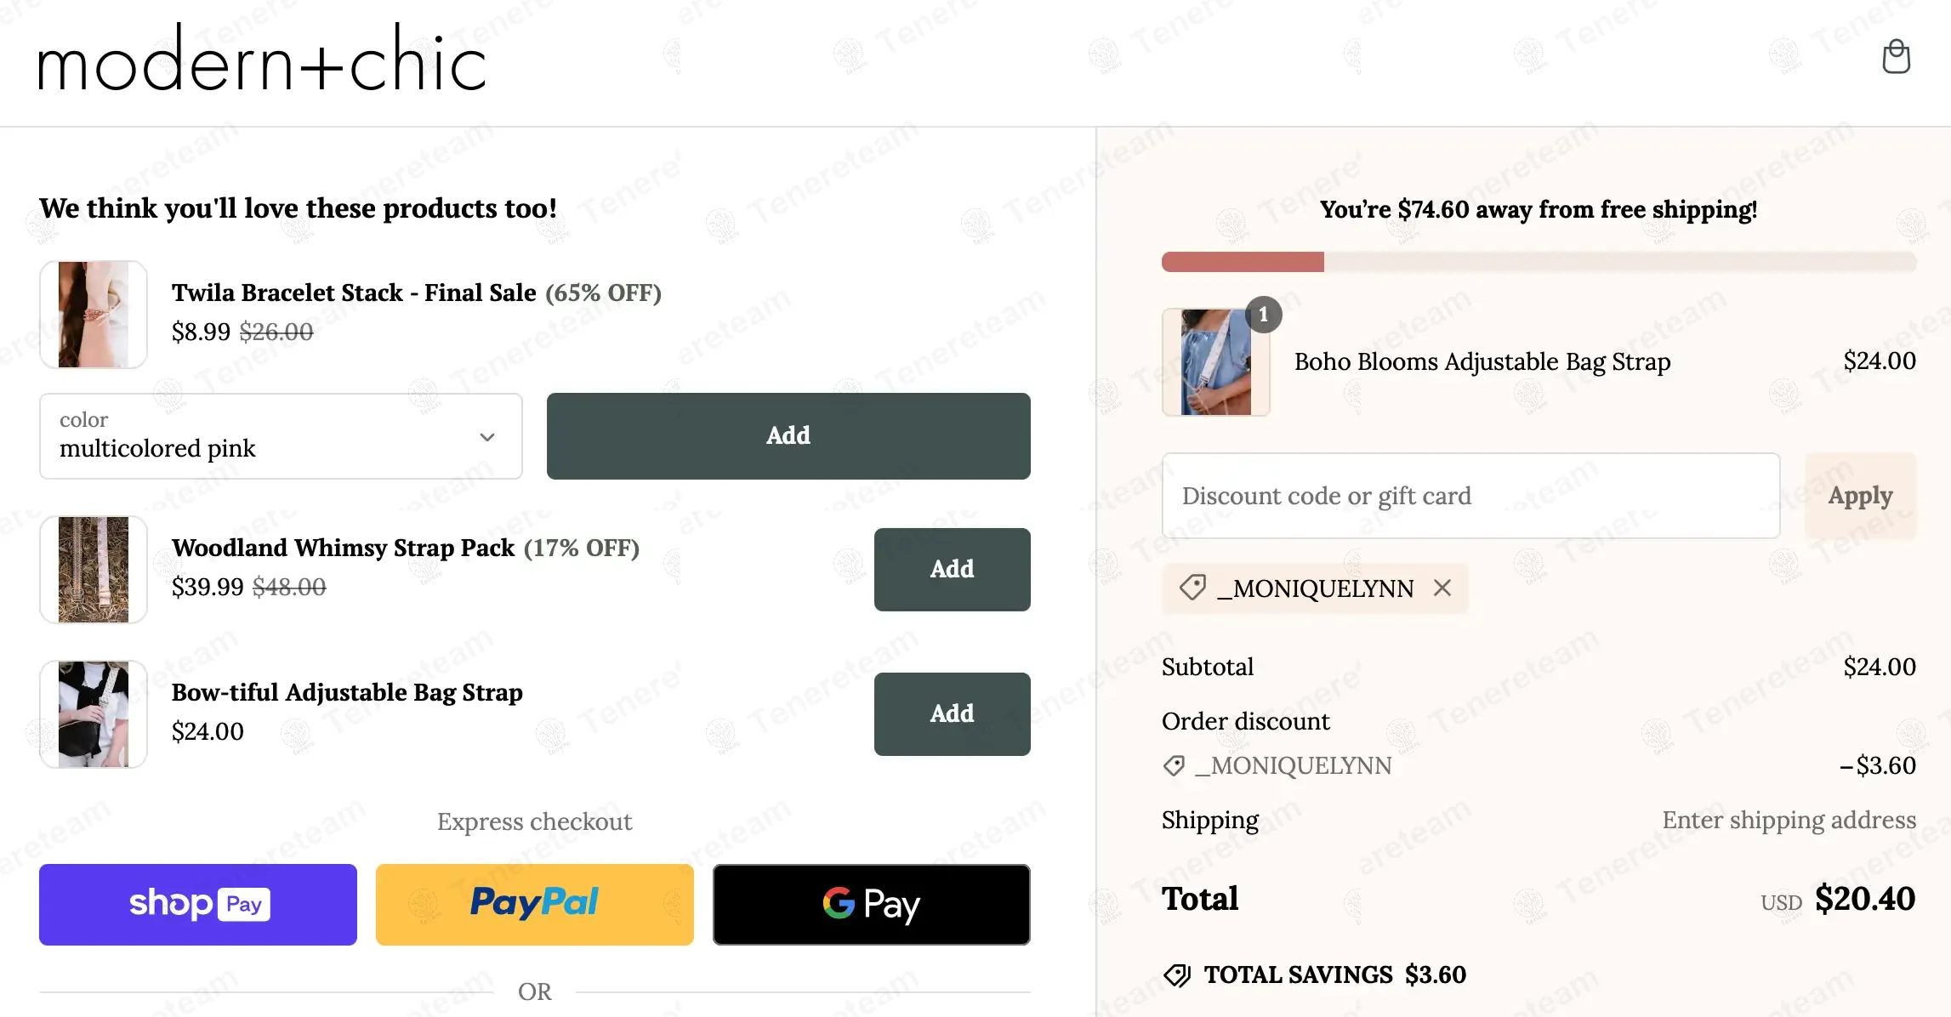Viewport: 1951px width, 1017px height.
Task: Click the Total Savings tag icon
Action: pos(1177,974)
